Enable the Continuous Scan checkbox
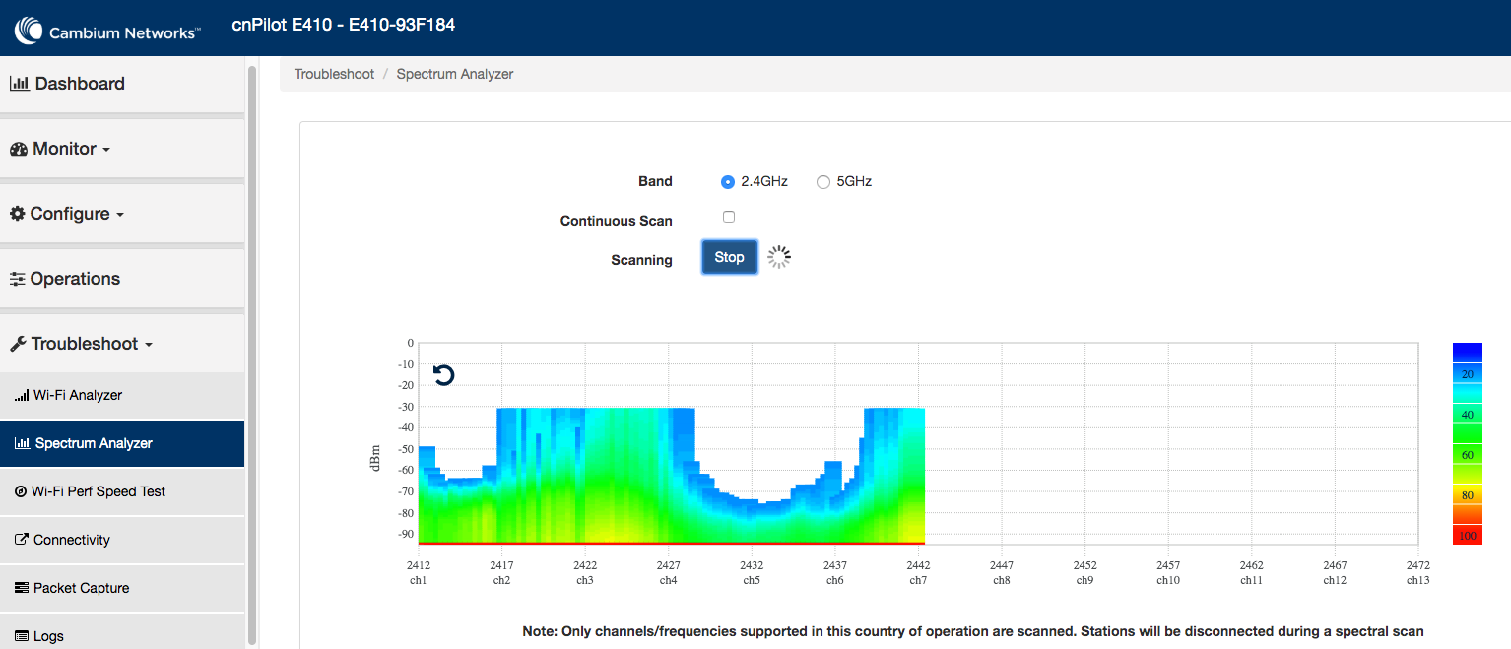This screenshot has height=649, width=1511. coord(729,217)
